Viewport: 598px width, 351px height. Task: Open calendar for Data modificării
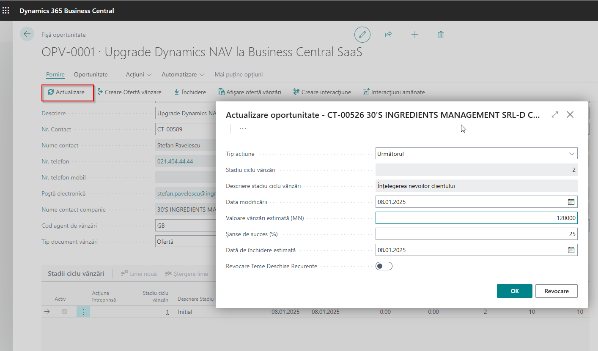click(x=571, y=202)
